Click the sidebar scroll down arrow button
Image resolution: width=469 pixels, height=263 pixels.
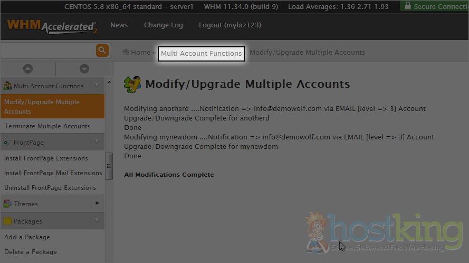(x=84, y=69)
